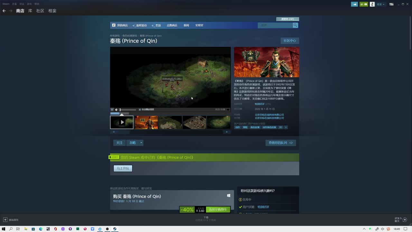Toggle 自动播放视频 autoplay checkbox
The width and height of the screenshot is (412, 232).
140,110
